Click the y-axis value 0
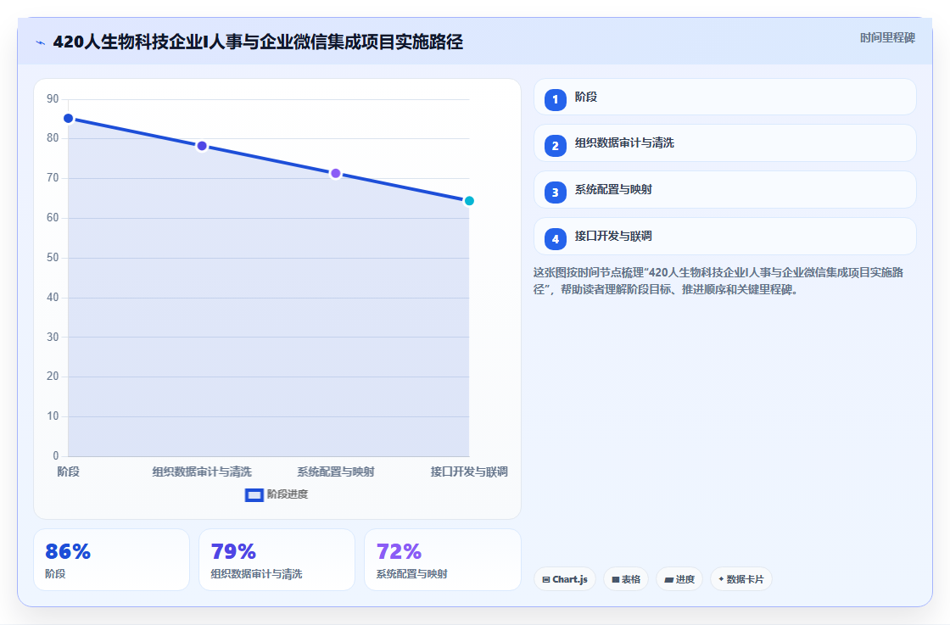This screenshot has width=950, height=625. tap(56, 455)
